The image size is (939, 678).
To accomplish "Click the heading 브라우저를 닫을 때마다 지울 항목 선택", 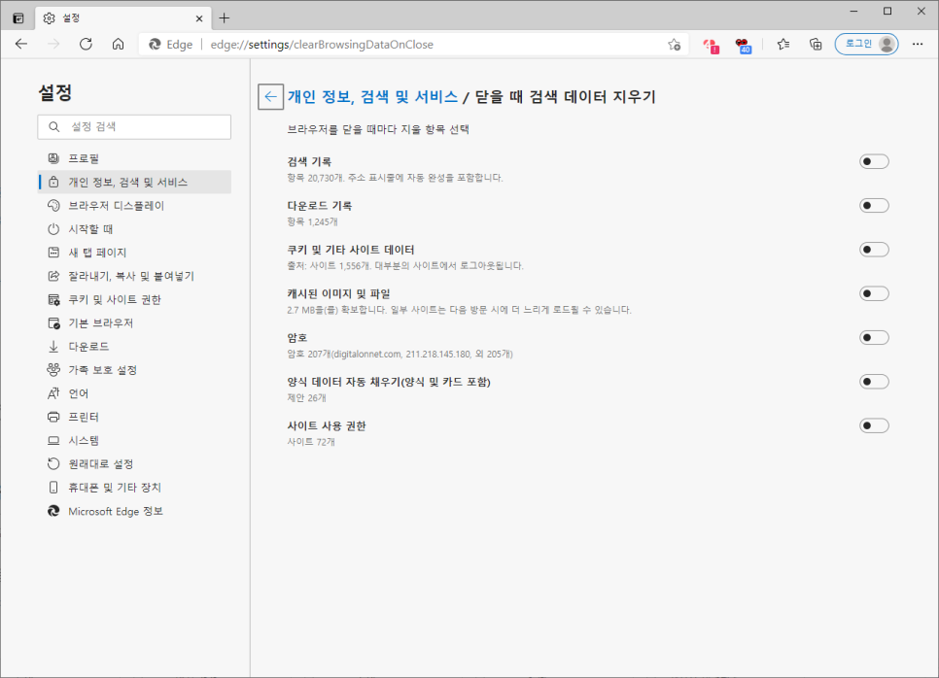I will [x=378, y=129].
